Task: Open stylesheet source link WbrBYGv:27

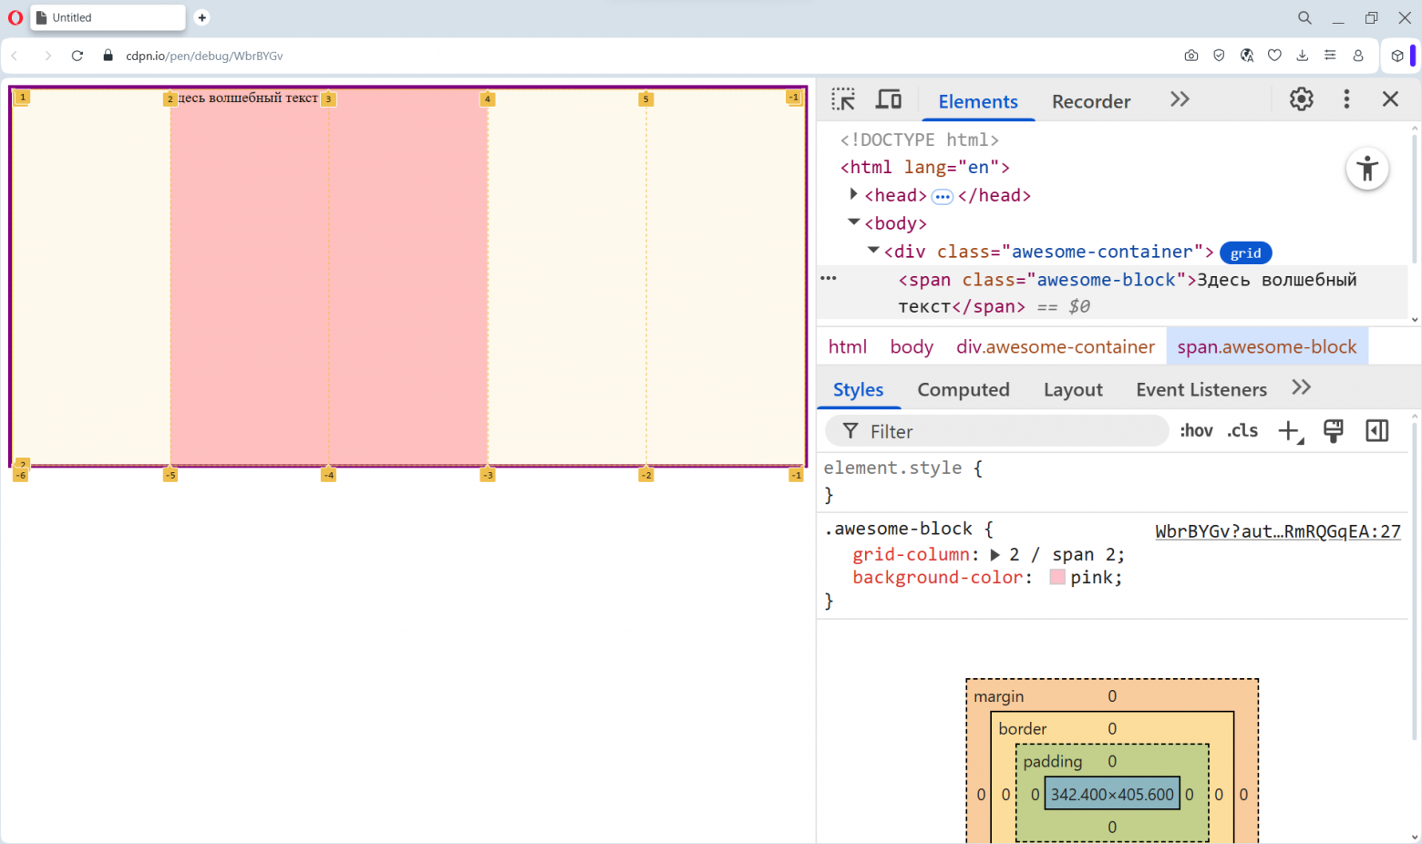Action: (x=1277, y=530)
